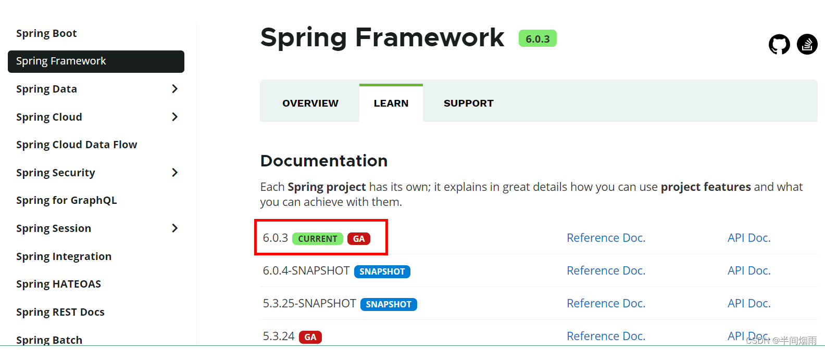Go to Spring REST Docs
Screen dimensions: 825x350
(x=60, y=312)
